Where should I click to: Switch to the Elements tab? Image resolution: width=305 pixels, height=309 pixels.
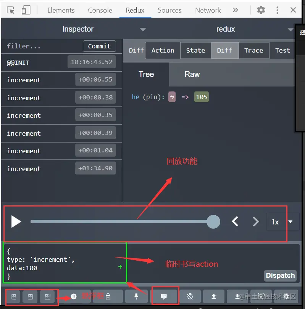(61, 10)
